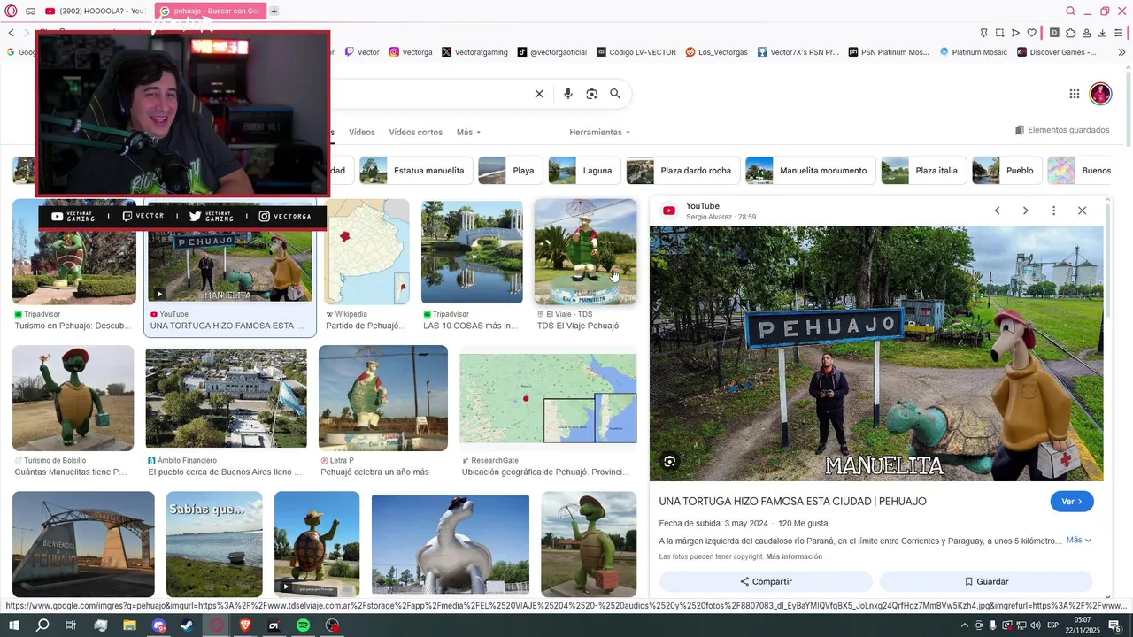
Task: Open the Opera menu logo
Action: tap(12, 11)
